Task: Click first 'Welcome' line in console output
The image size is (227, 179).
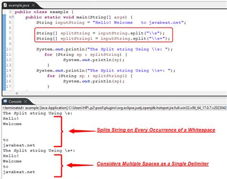Action: (12, 124)
